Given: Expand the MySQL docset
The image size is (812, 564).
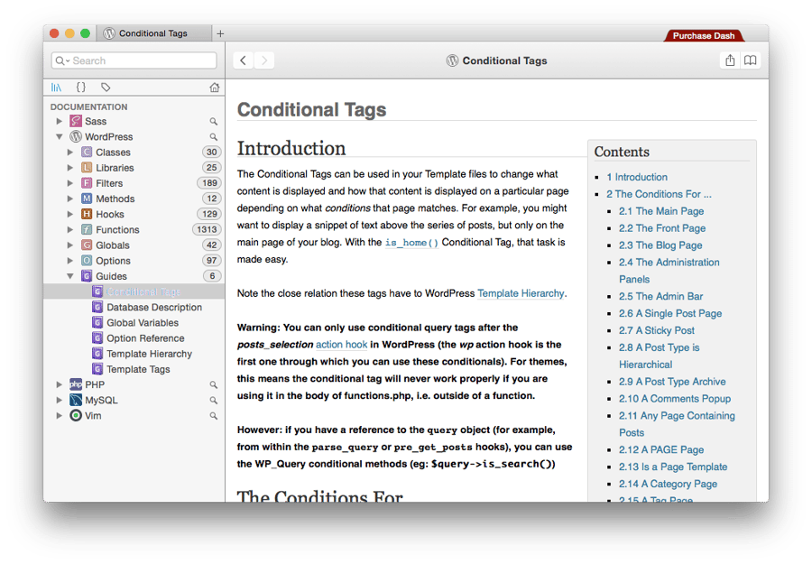Looking at the screenshot, I should pos(59,401).
